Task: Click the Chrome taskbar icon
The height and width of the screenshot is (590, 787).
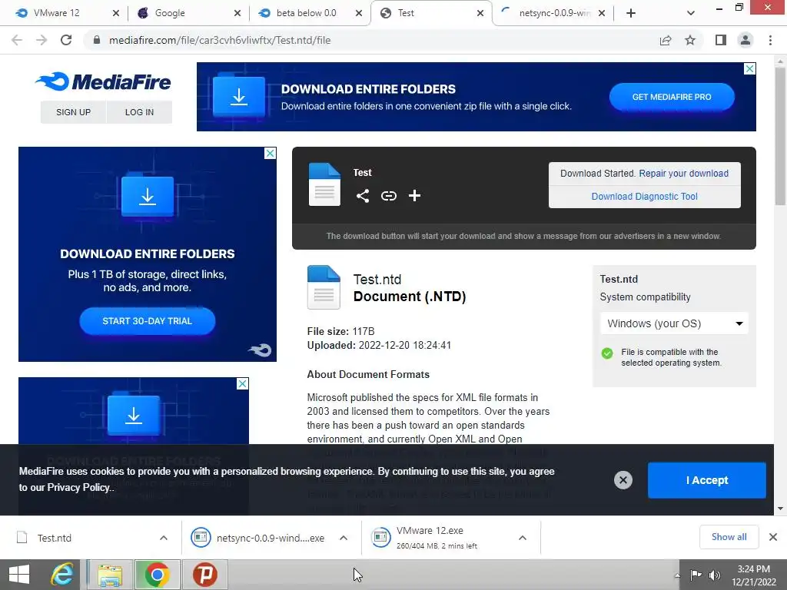Action: click(157, 575)
